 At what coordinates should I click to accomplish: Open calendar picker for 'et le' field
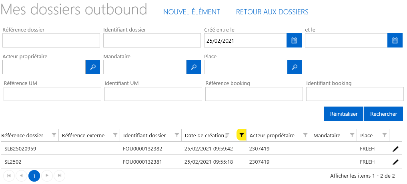click(395, 40)
